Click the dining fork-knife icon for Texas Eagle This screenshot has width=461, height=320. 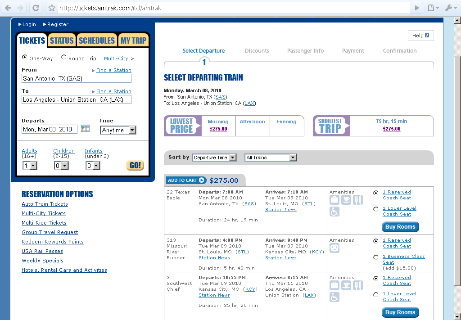point(358,200)
